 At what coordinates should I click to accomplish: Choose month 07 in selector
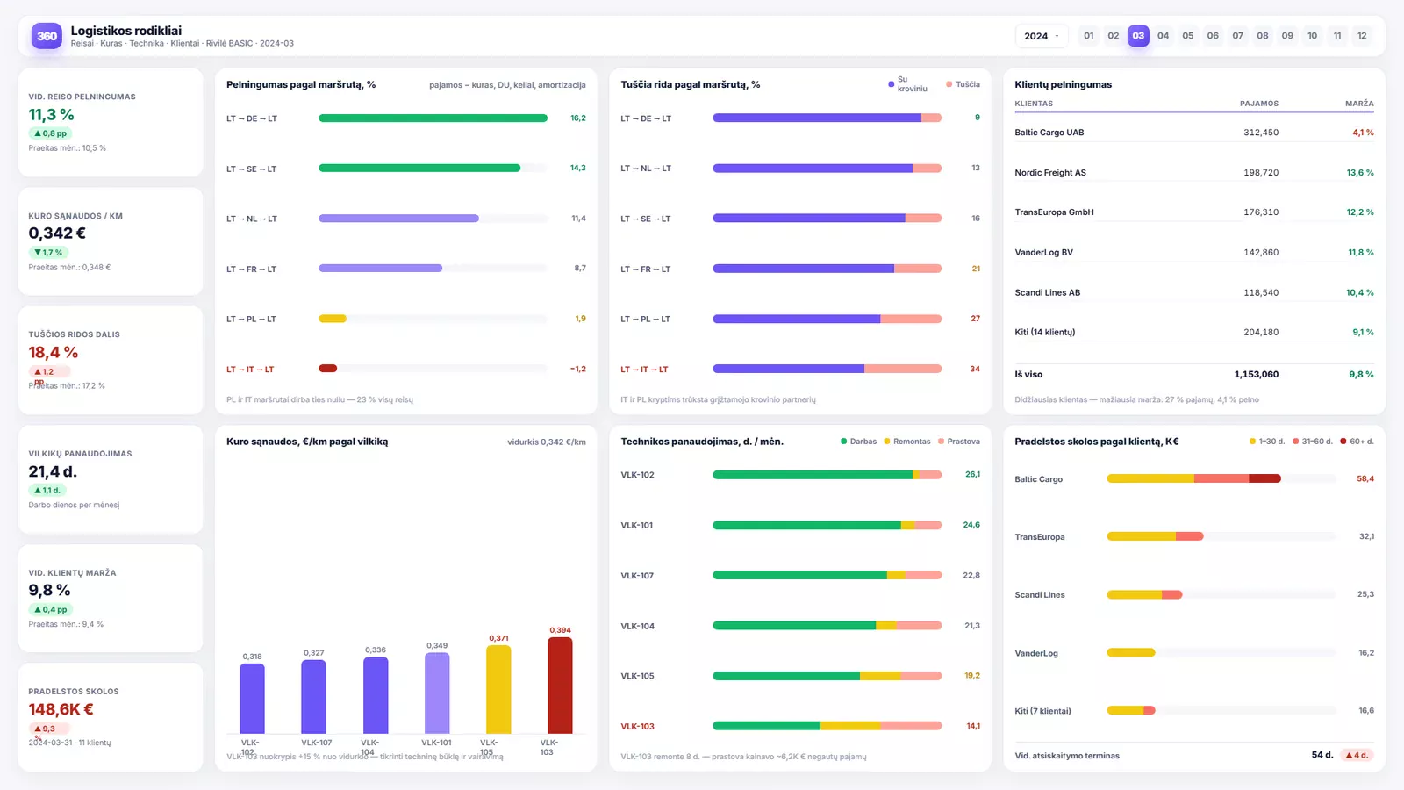(x=1238, y=36)
